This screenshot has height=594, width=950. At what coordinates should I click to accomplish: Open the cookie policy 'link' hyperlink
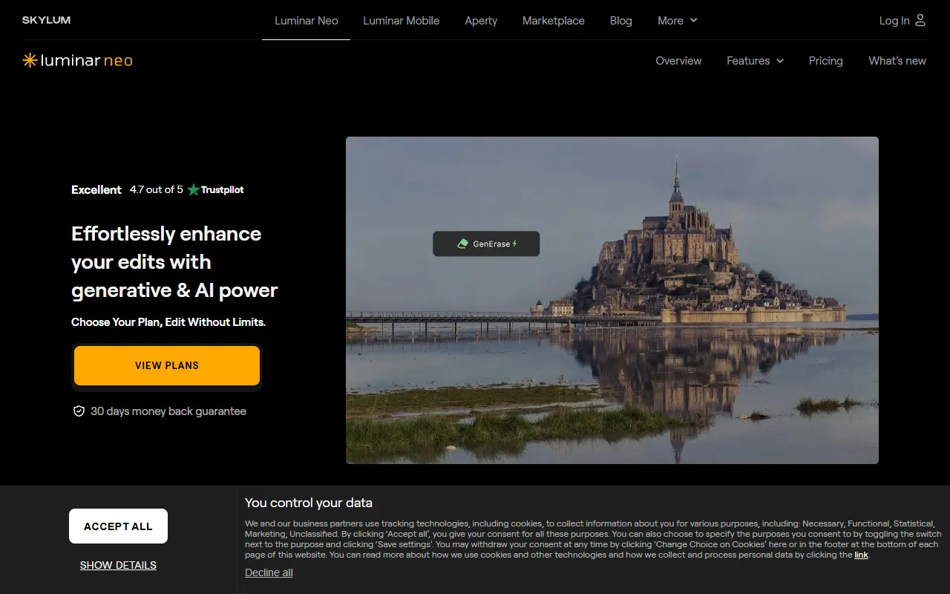pyautogui.click(x=861, y=555)
